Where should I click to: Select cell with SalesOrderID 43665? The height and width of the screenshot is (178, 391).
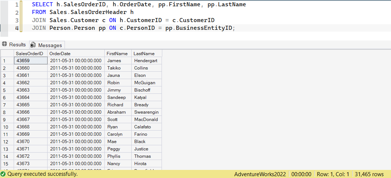click(31, 105)
